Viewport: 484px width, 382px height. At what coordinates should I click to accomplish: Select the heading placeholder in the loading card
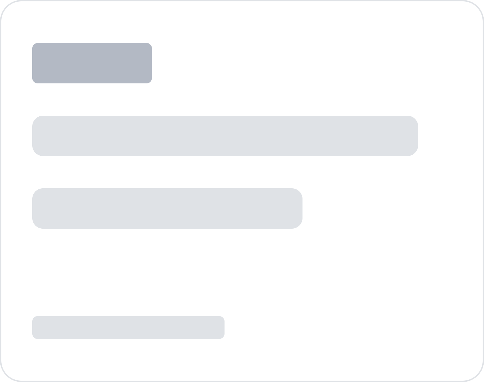(92, 63)
